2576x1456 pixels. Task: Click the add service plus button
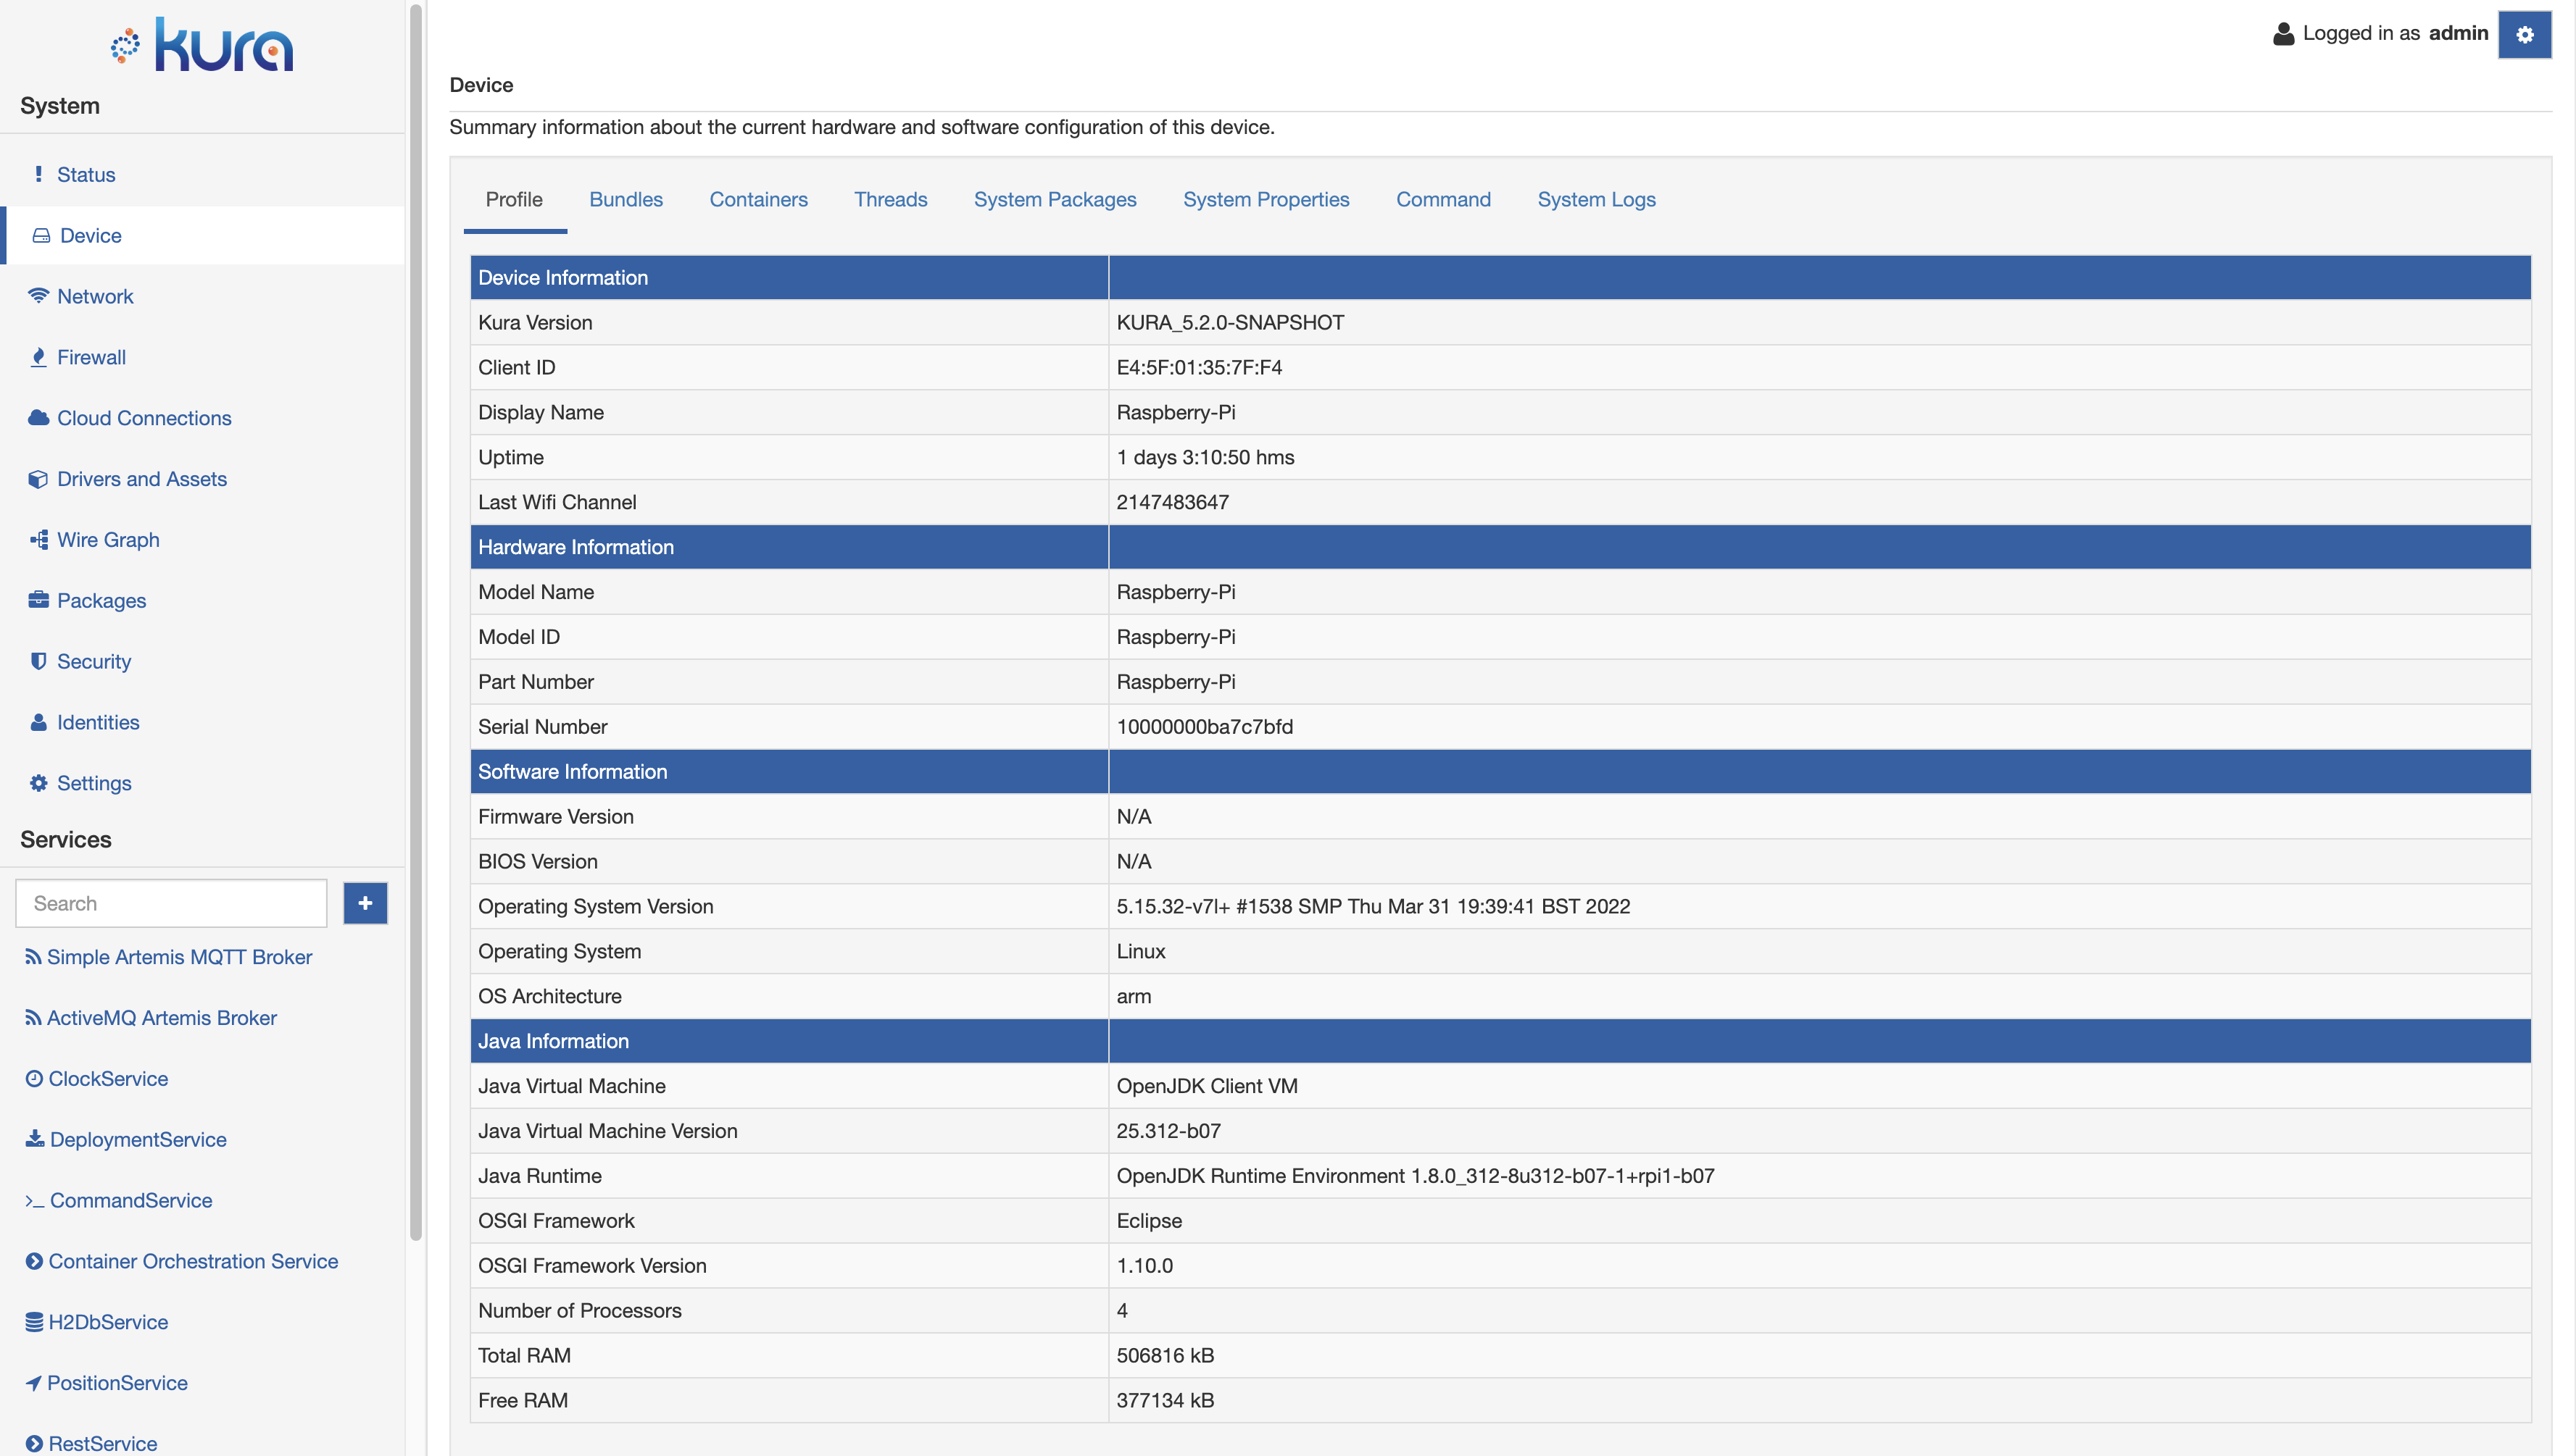tap(365, 903)
